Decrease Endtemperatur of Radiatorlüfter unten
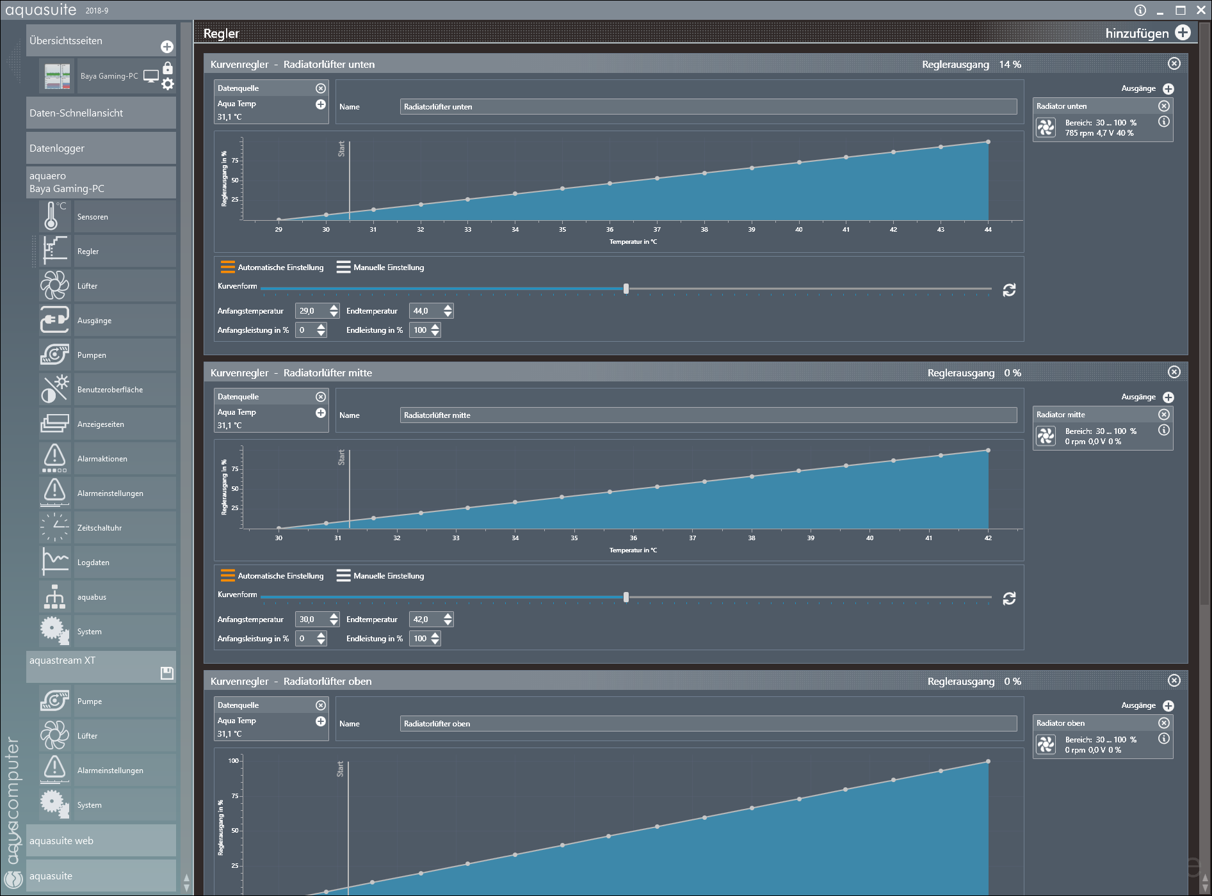Viewport: 1212px width, 896px height. (x=448, y=314)
